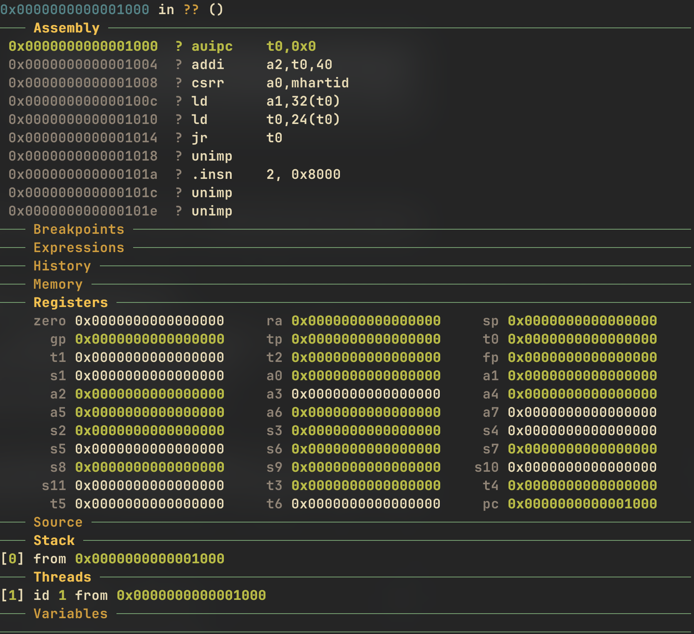Expand the Expressions section header

pyautogui.click(x=79, y=248)
